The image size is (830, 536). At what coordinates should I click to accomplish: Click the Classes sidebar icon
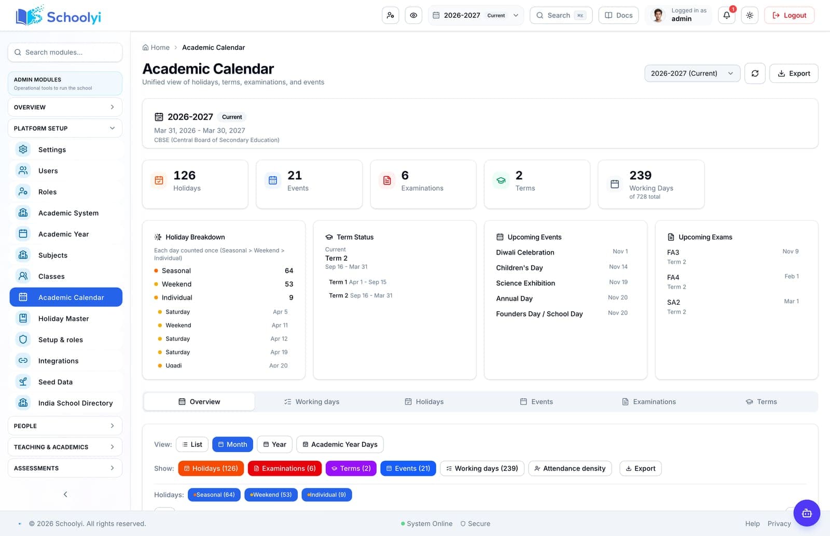tap(23, 276)
